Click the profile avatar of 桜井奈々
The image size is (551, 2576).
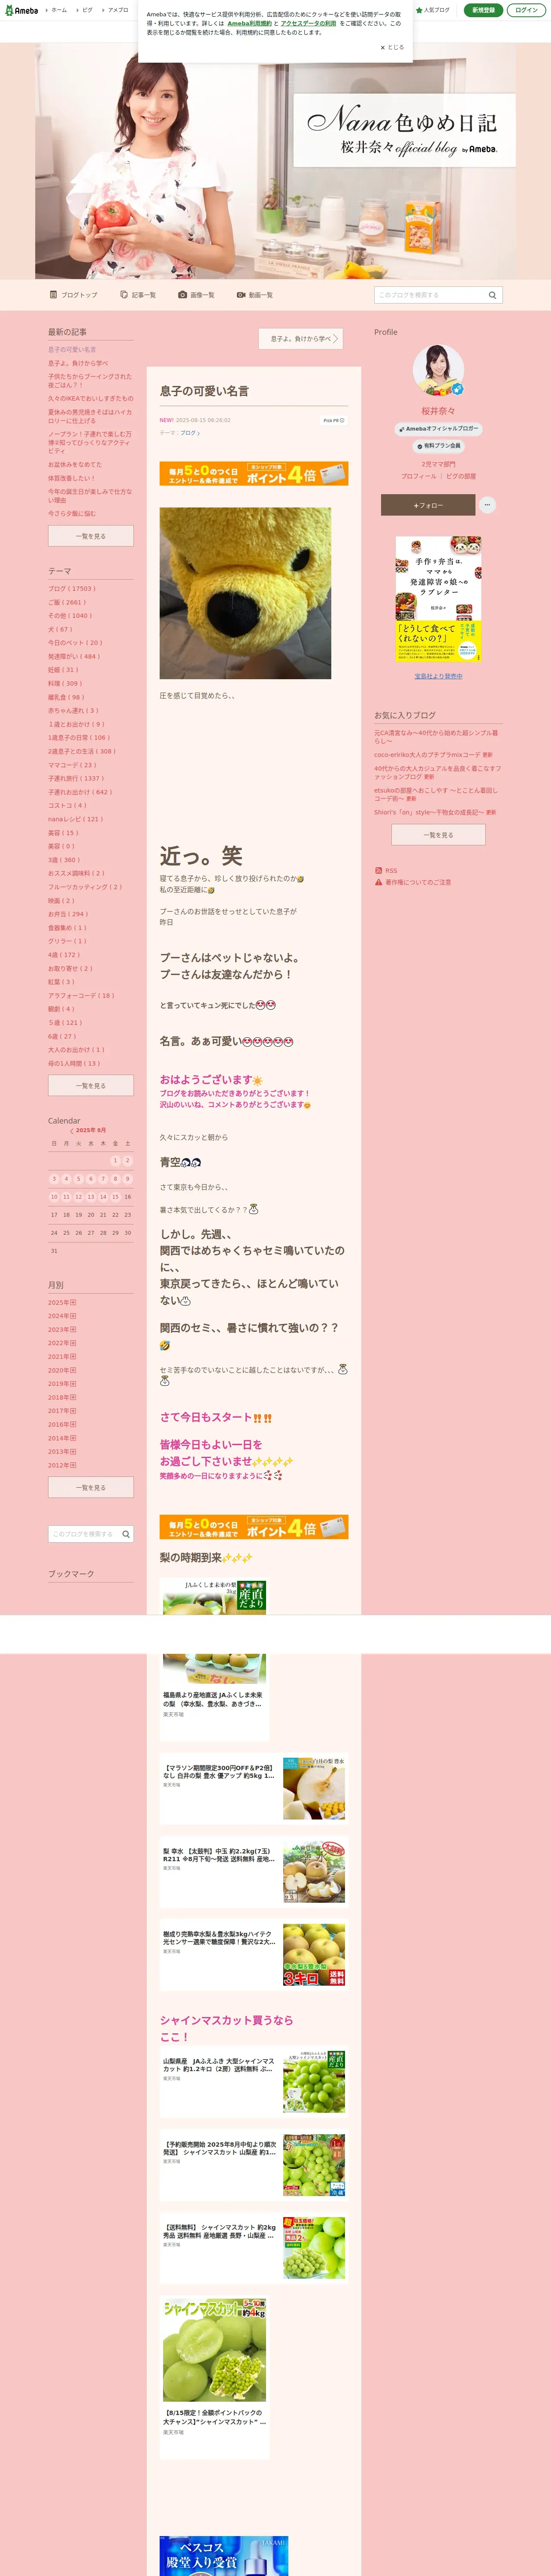click(x=438, y=370)
